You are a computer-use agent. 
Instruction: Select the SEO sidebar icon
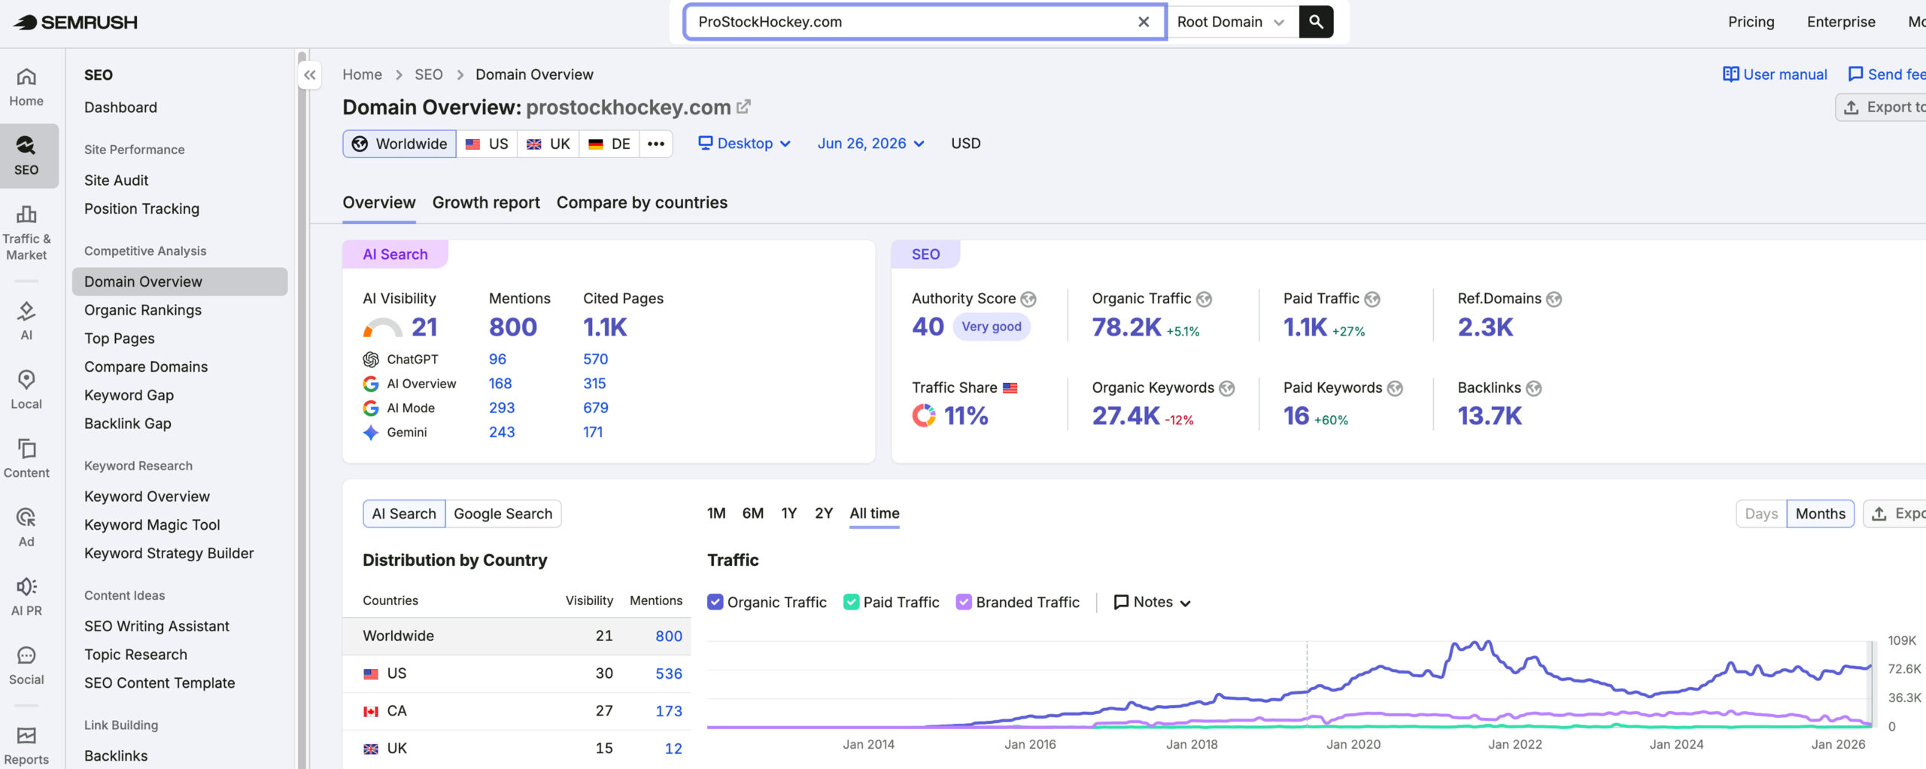click(x=26, y=156)
